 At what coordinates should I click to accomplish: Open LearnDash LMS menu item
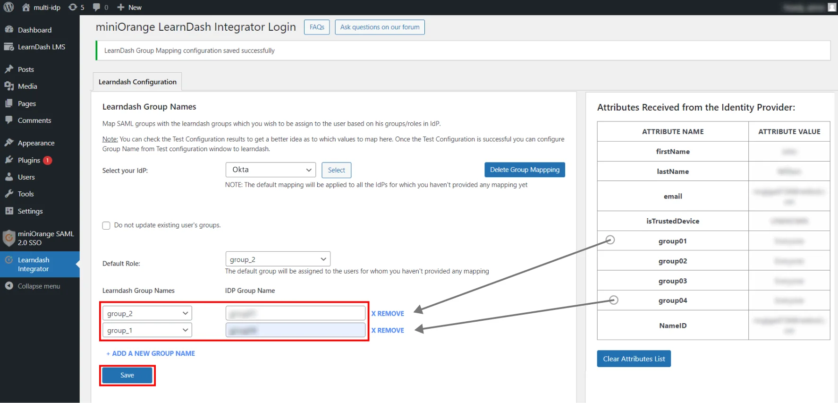tap(42, 47)
